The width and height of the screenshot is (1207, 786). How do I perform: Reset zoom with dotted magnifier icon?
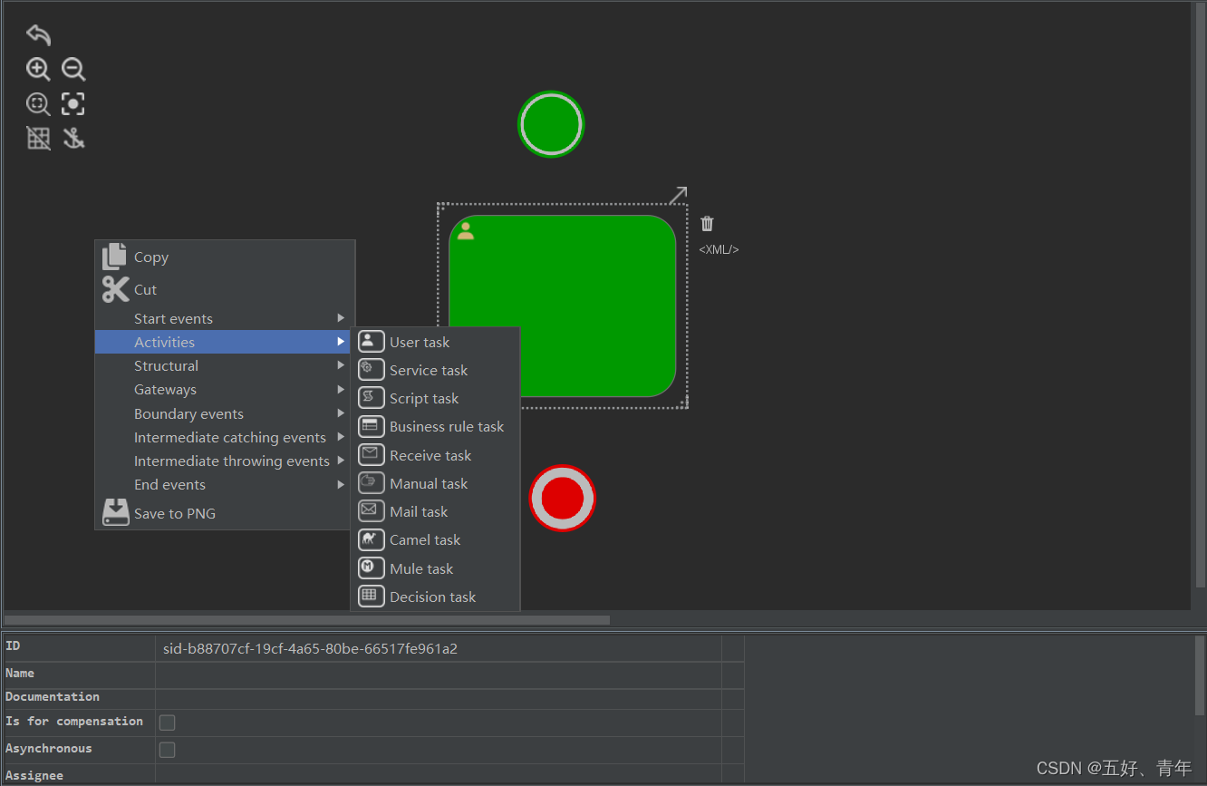pos(38,104)
